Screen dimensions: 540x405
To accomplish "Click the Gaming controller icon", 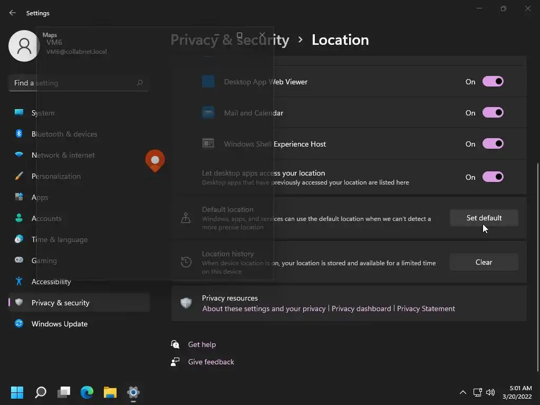I will pos(19,259).
